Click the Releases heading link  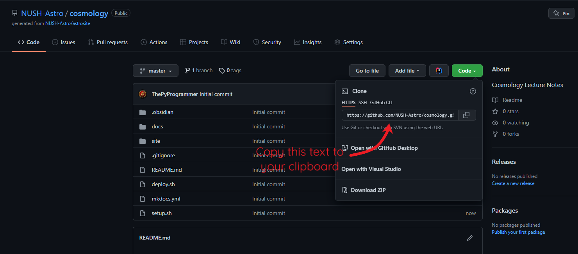click(x=504, y=162)
